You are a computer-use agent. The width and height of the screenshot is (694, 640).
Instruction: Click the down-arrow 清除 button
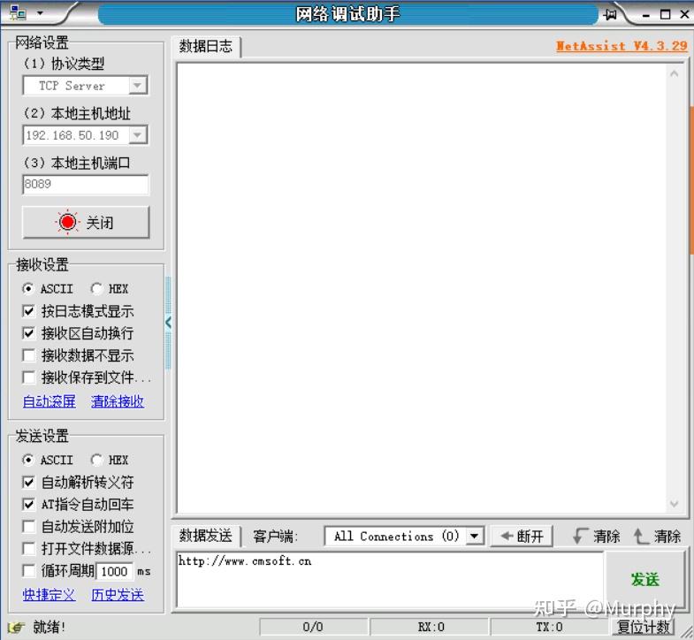click(596, 537)
